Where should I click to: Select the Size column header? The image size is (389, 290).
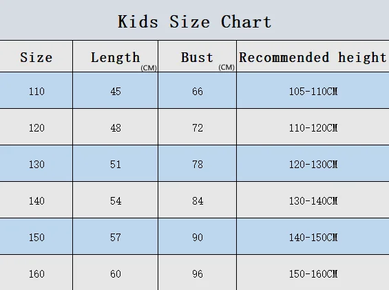36,58
